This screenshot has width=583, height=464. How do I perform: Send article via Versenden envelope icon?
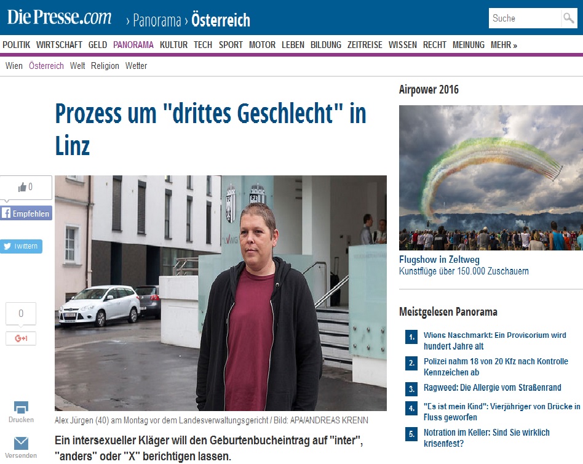21,447
